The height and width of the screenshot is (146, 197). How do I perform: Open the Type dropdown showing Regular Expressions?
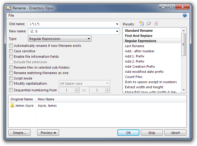point(60,39)
